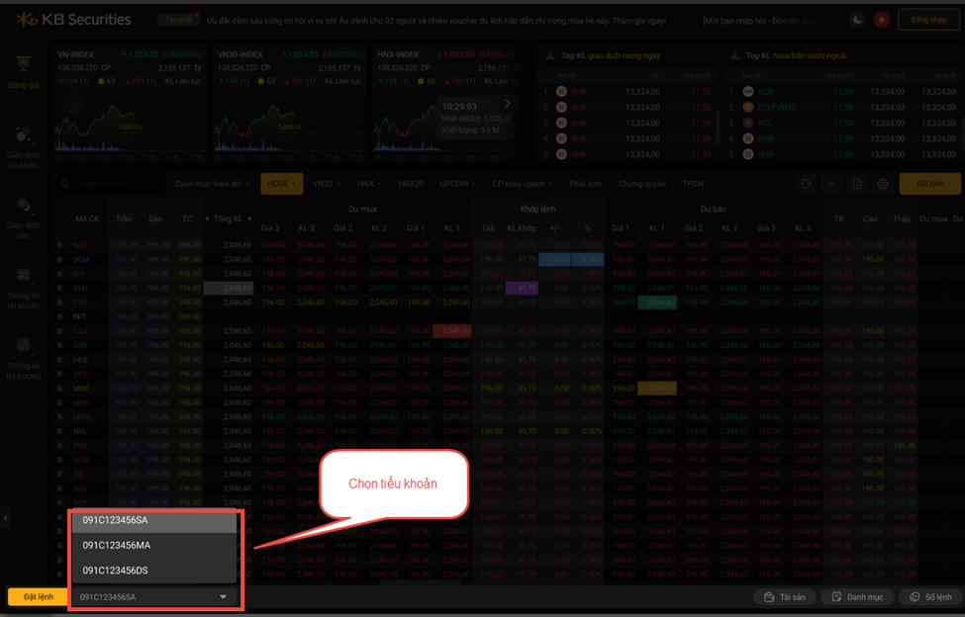Screen dimensions: 965x617
Task: Open board settings gear icon
Action: tap(883, 184)
